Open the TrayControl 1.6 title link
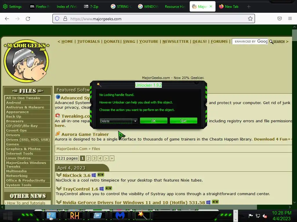The height and width of the screenshot is (222, 297). (x=81, y=189)
